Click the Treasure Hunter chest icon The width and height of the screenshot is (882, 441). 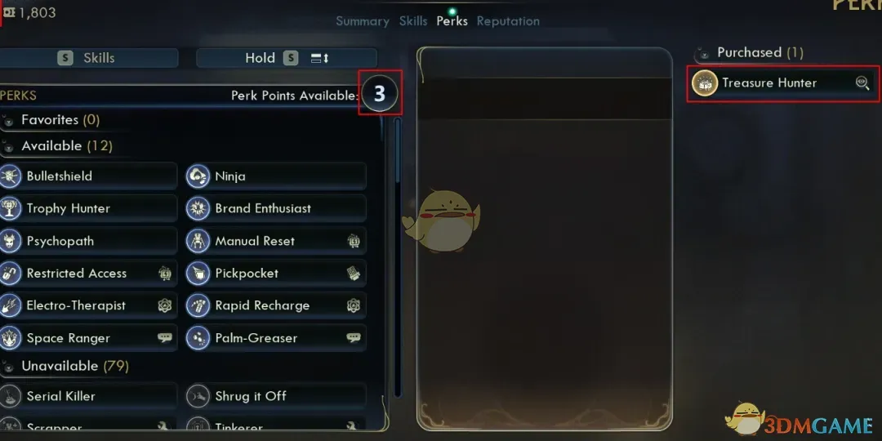(704, 83)
